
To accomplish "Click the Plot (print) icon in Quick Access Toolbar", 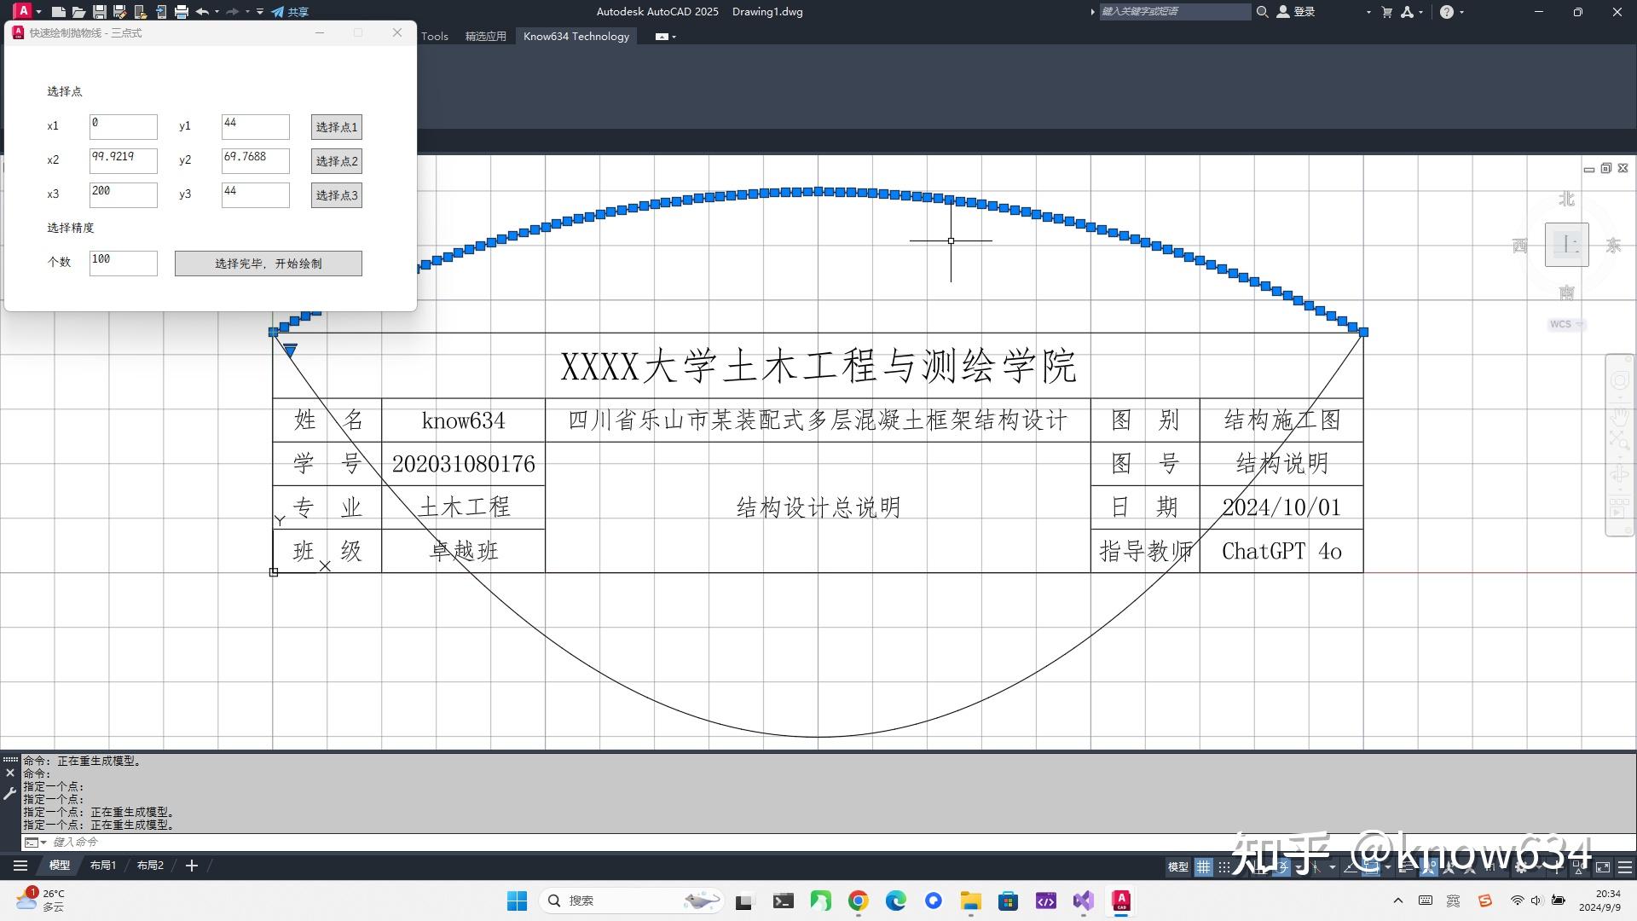I will (180, 12).
